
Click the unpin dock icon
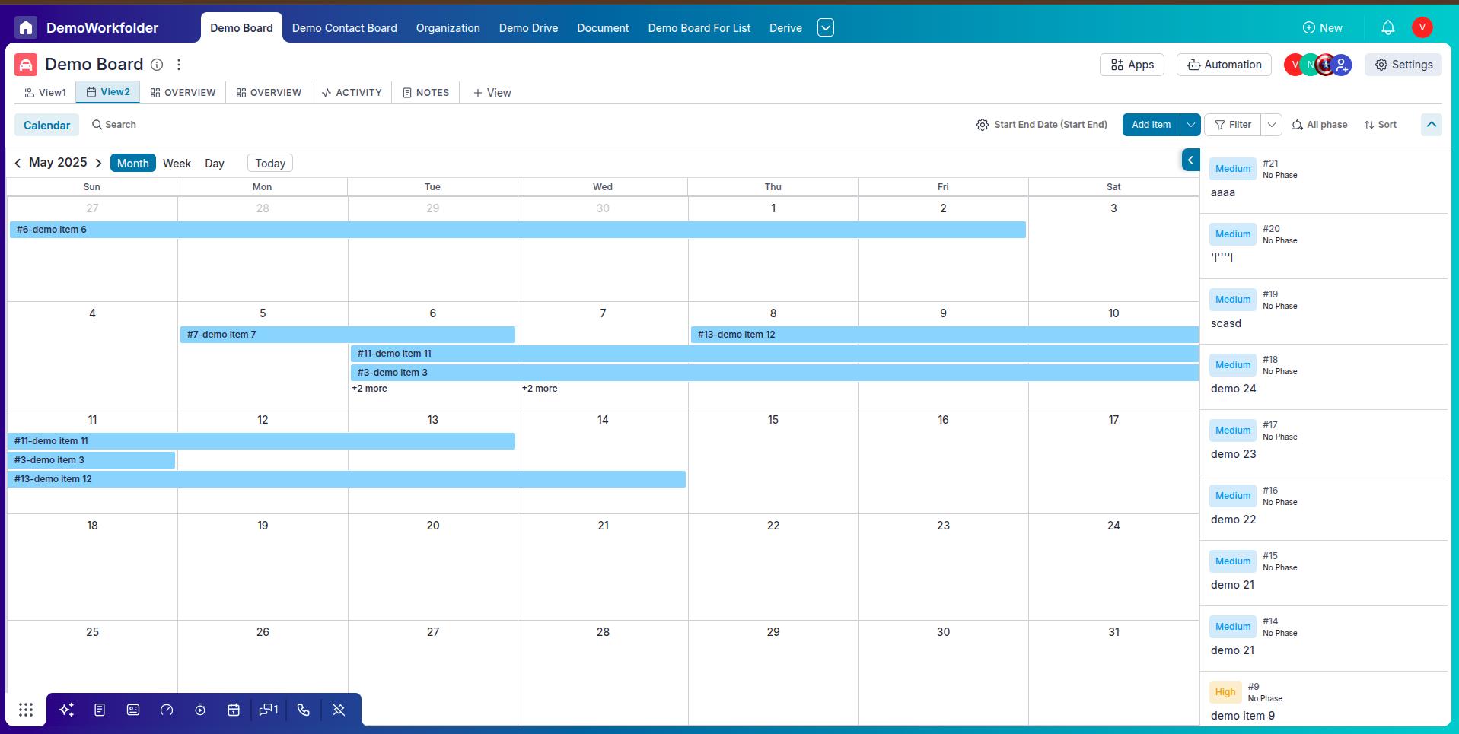tap(339, 710)
